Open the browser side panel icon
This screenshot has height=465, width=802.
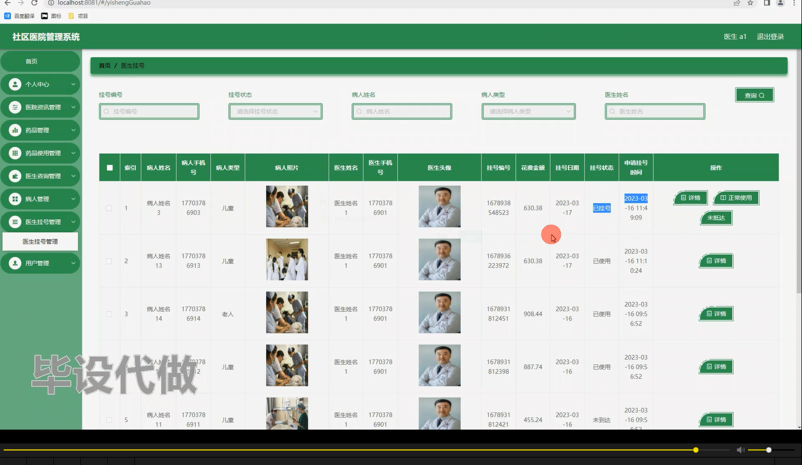coord(767,3)
